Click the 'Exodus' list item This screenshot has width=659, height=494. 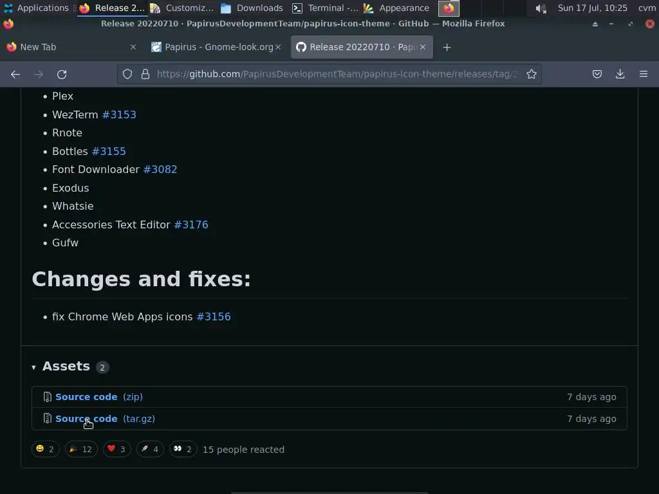pos(71,188)
